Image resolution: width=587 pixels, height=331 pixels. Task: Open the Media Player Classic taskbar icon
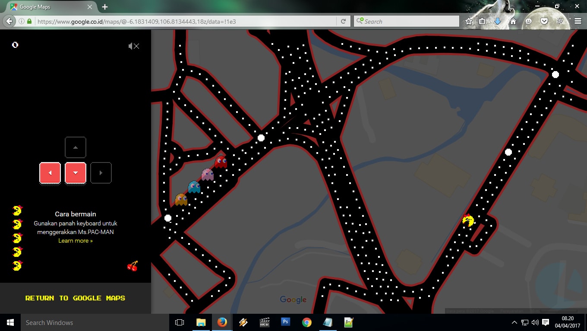[264, 322]
